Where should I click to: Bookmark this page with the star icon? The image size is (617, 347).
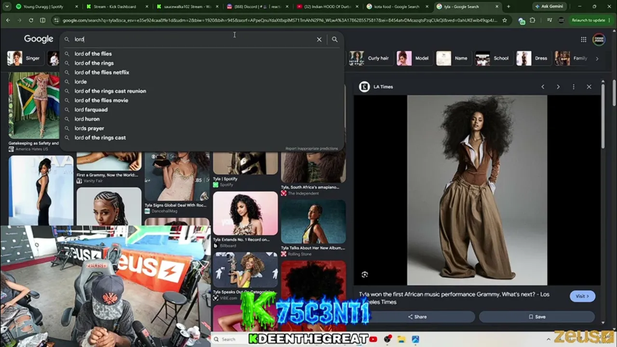pos(505,20)
